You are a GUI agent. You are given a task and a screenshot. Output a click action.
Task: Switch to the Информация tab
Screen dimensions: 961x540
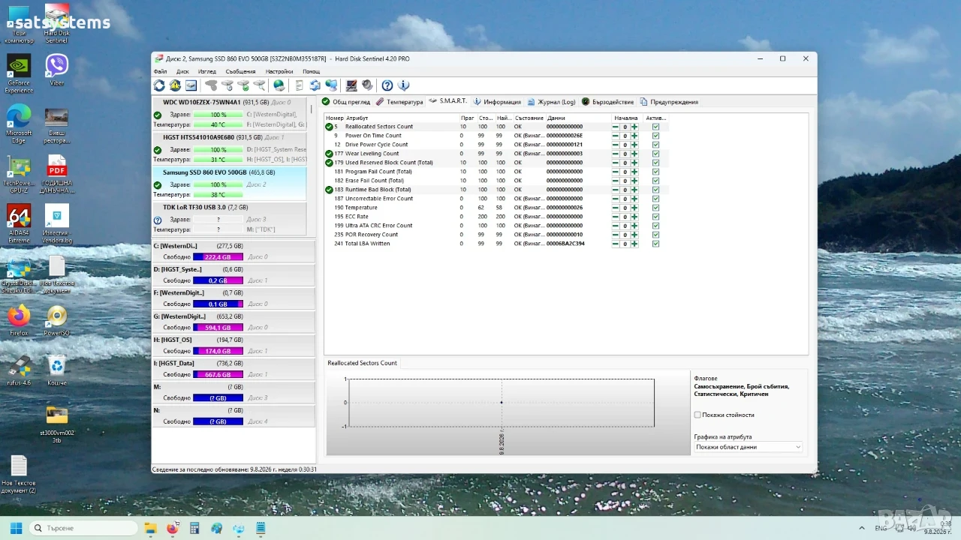coord(497,102)
